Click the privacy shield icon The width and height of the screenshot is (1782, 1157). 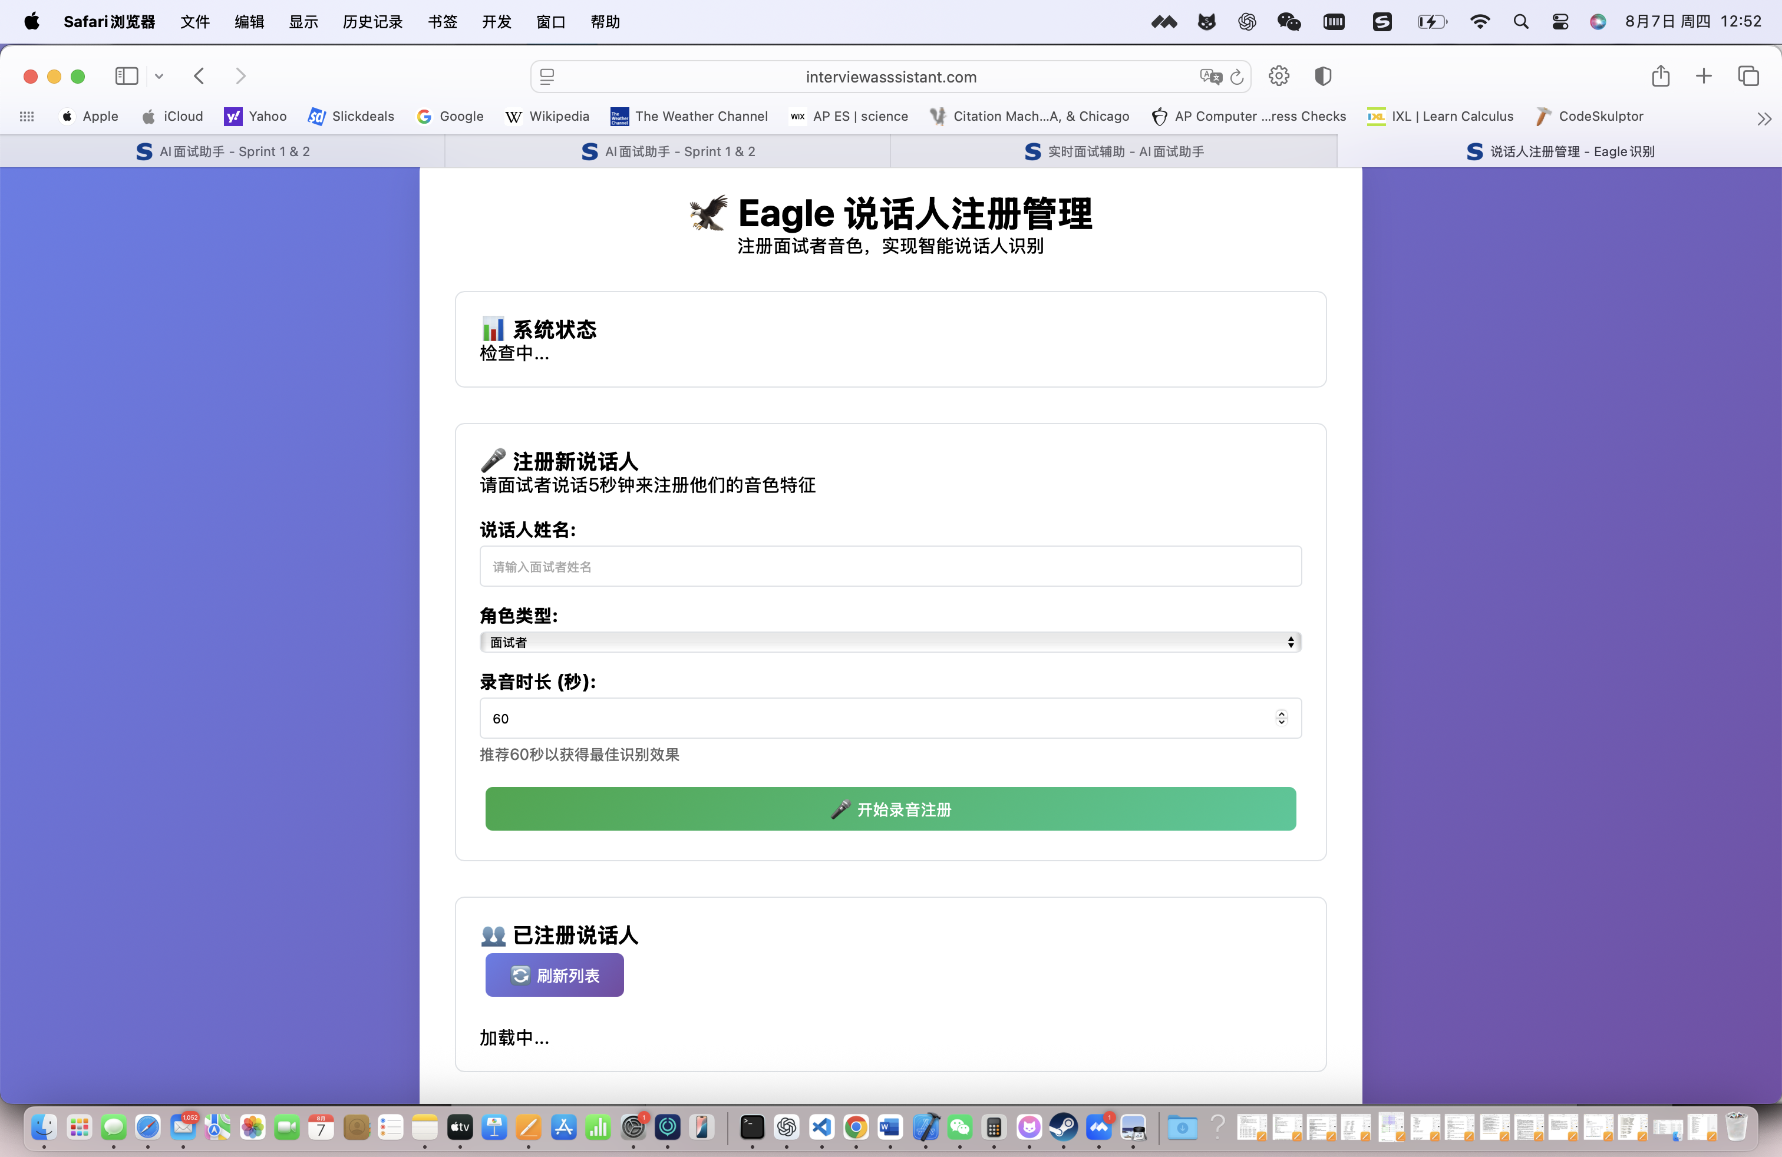pos(1323,77)
